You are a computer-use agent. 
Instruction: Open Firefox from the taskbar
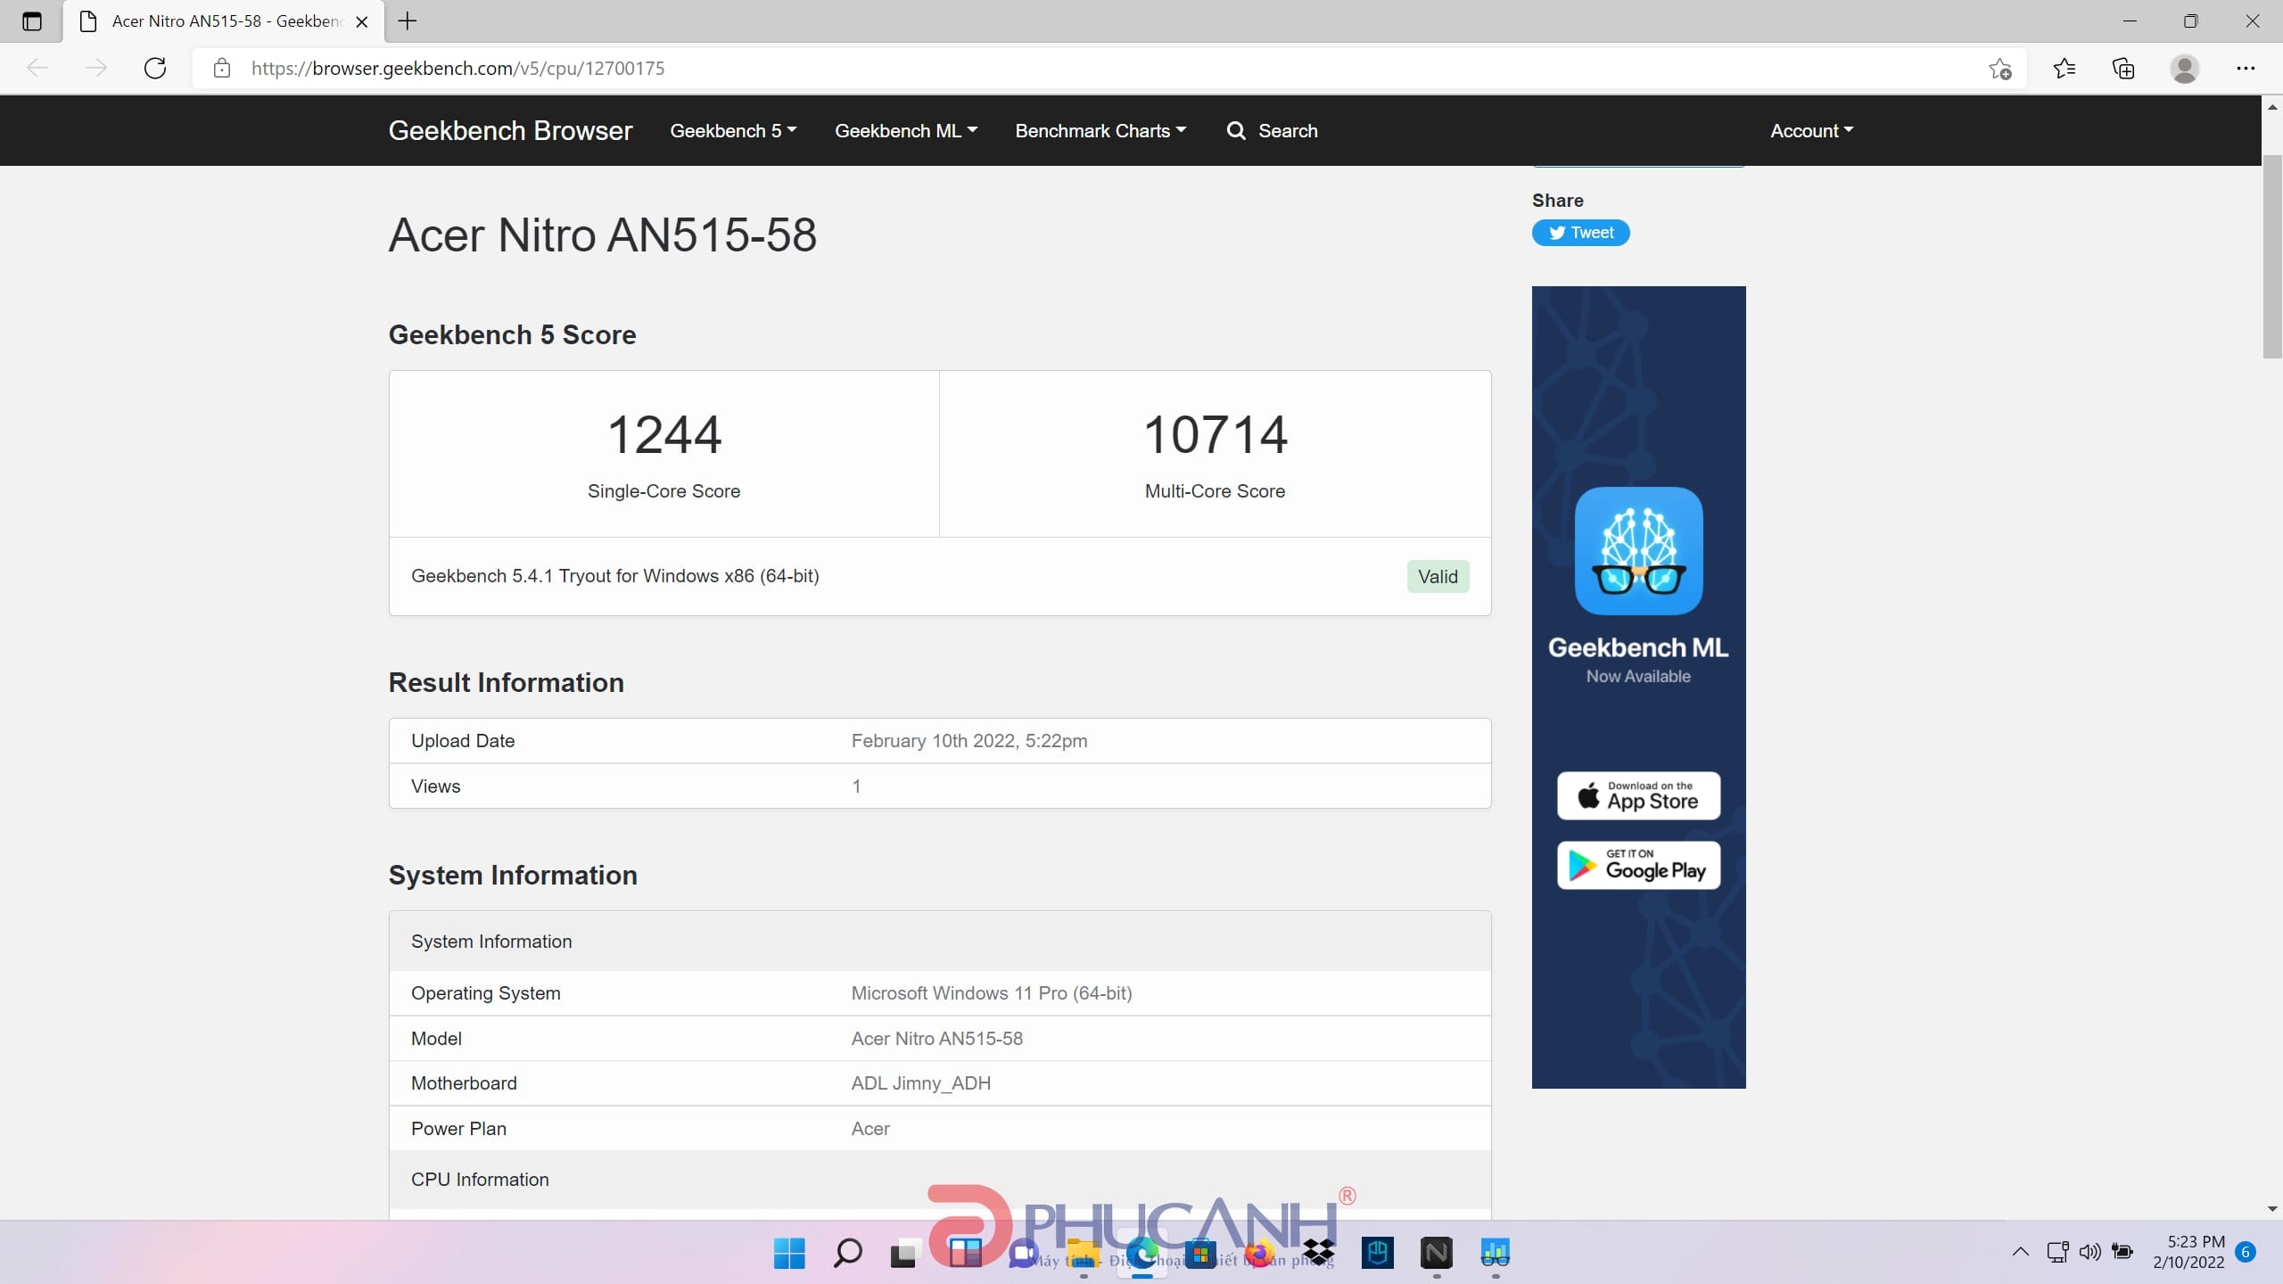pos(1259,1253)
